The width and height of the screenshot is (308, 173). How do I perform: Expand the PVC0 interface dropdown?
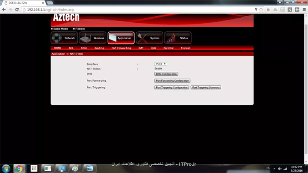(161, 64)
